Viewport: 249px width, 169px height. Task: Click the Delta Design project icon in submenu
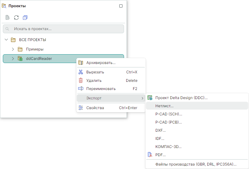(150, 98)
